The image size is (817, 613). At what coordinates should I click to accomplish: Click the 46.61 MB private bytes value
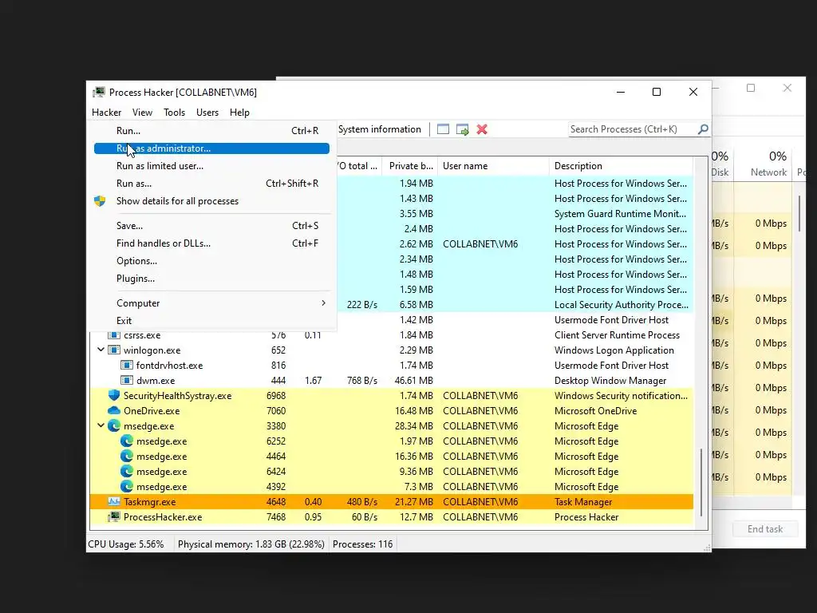pyautogui.click(x=414, y=381)
